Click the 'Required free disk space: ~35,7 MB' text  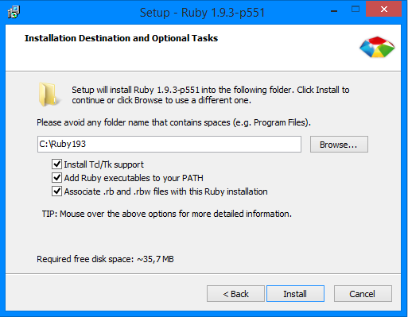point(105,259)
